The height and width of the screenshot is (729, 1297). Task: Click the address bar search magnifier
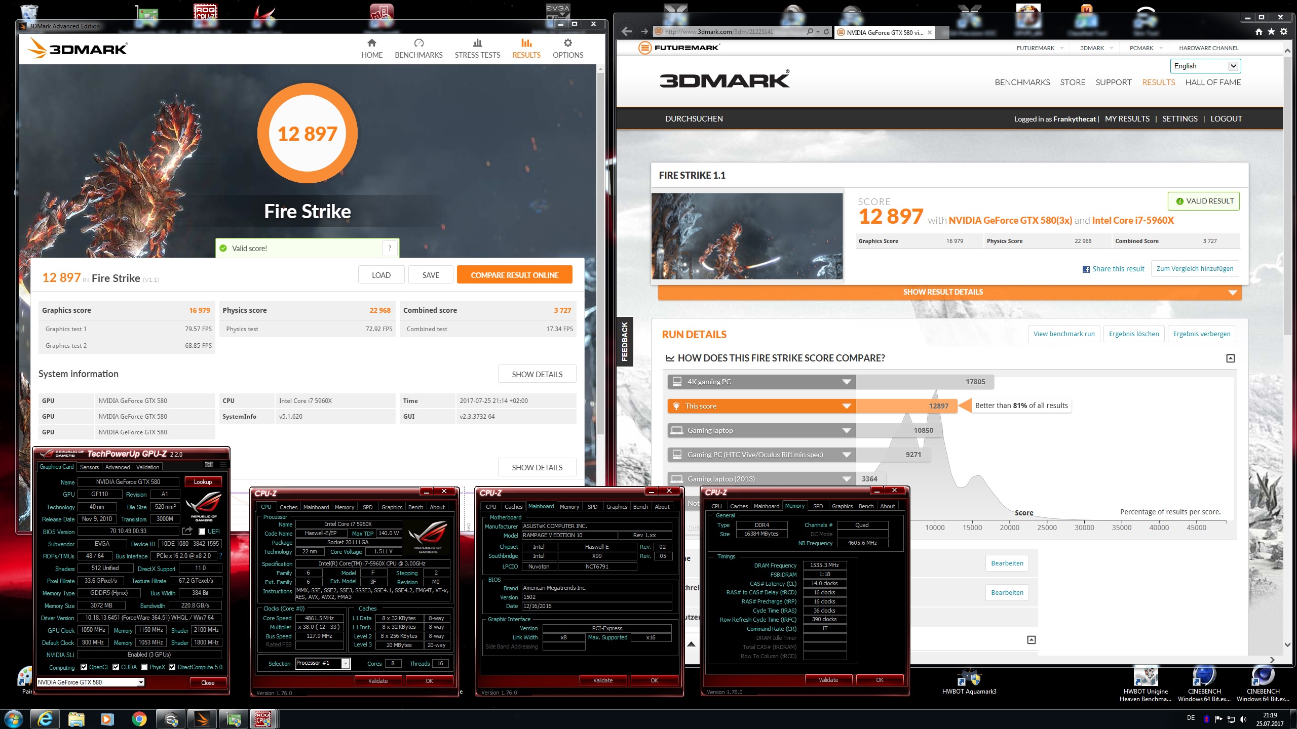[810, 31]
